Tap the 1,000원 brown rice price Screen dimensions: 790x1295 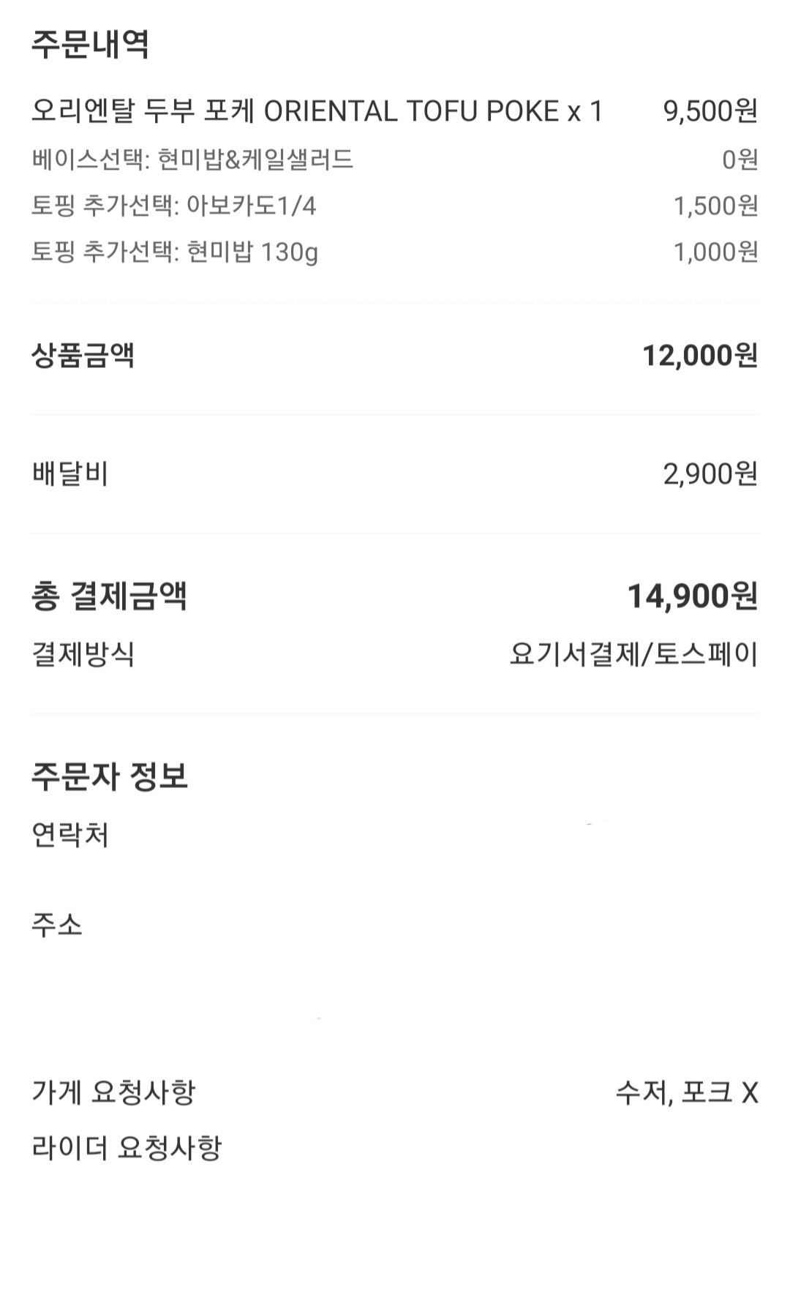coord(715,252)
